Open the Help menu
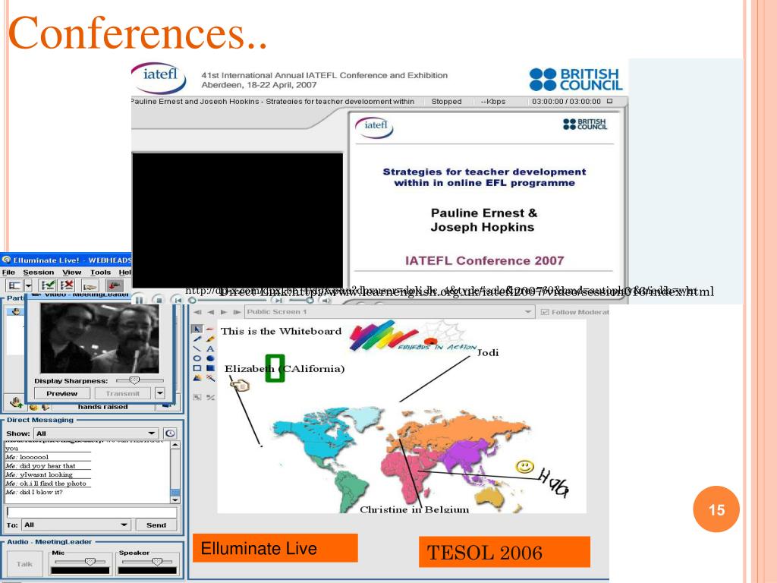The width and height of the screenshot is (777, 583). click(125, 273)
